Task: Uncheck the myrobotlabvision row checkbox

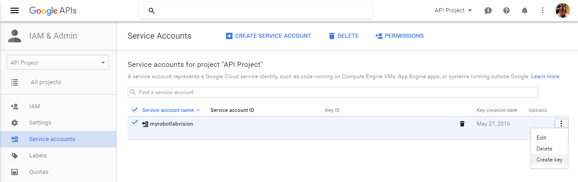Action: point(134,123)
